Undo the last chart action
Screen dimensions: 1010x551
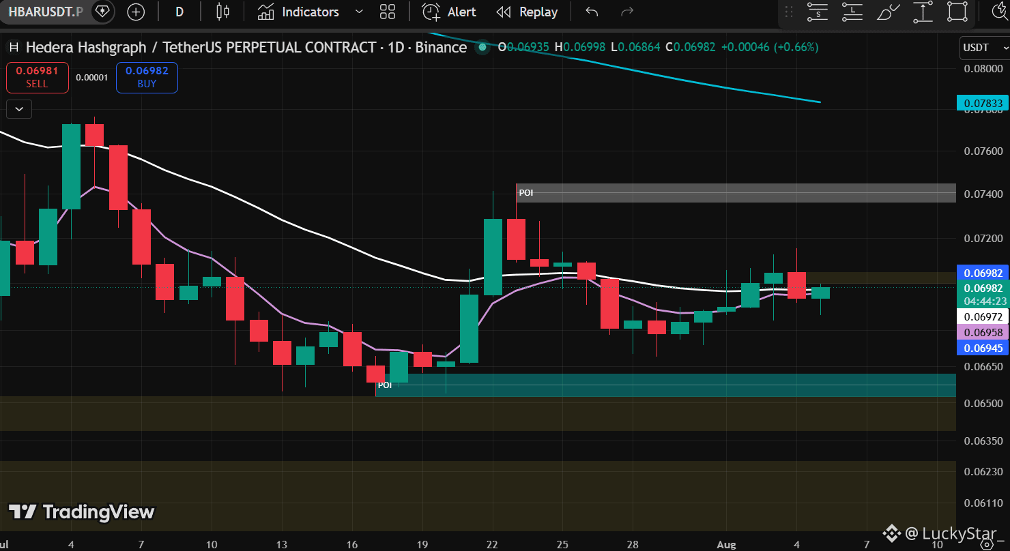pyautogui.click(x=592, y=12)
